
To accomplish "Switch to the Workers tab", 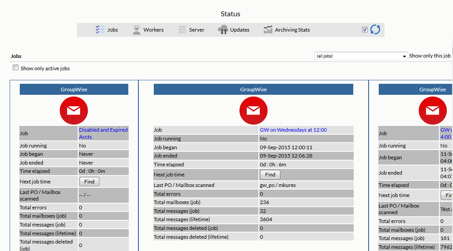I will pyautogui.click(x=153, y=30).
